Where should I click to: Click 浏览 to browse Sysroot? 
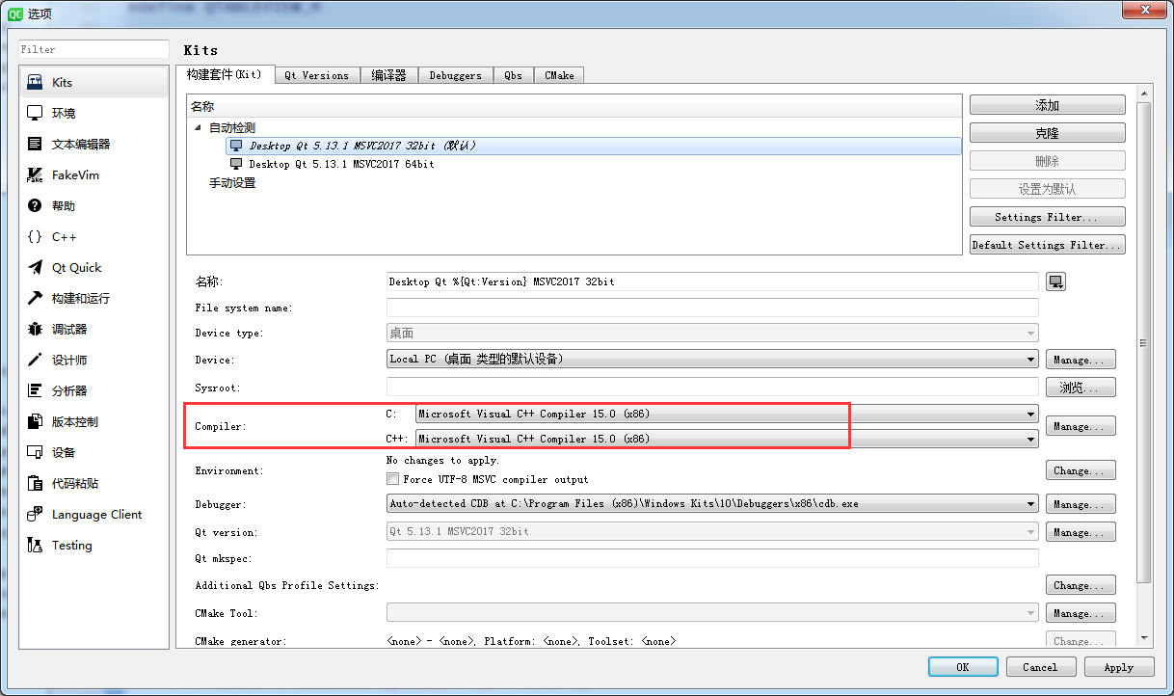coord(1081,388)
